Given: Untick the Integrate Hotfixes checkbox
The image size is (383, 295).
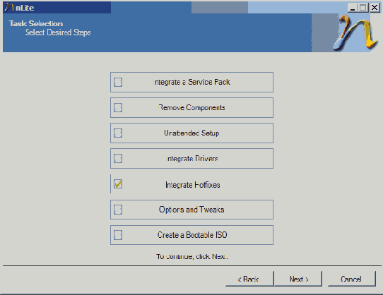Looking at the screenshot, I should click(118, 184).
